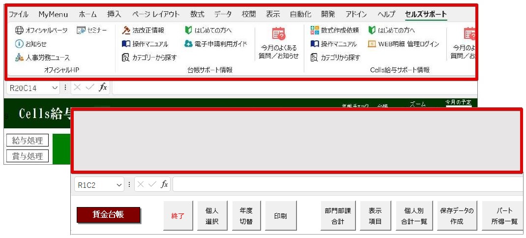Click the 給与処理 button
This screenshot has height=238, width=526.
coord(28,141)
